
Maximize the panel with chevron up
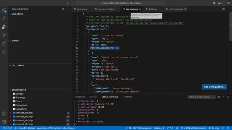(x=223, y=97)
